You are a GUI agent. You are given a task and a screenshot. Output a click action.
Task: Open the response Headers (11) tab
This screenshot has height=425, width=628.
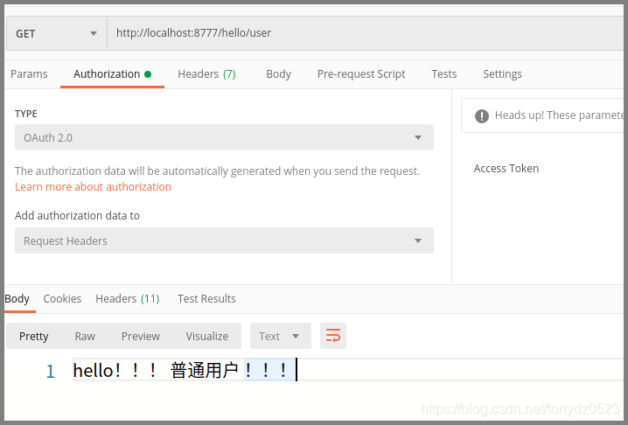coord(128,299)
